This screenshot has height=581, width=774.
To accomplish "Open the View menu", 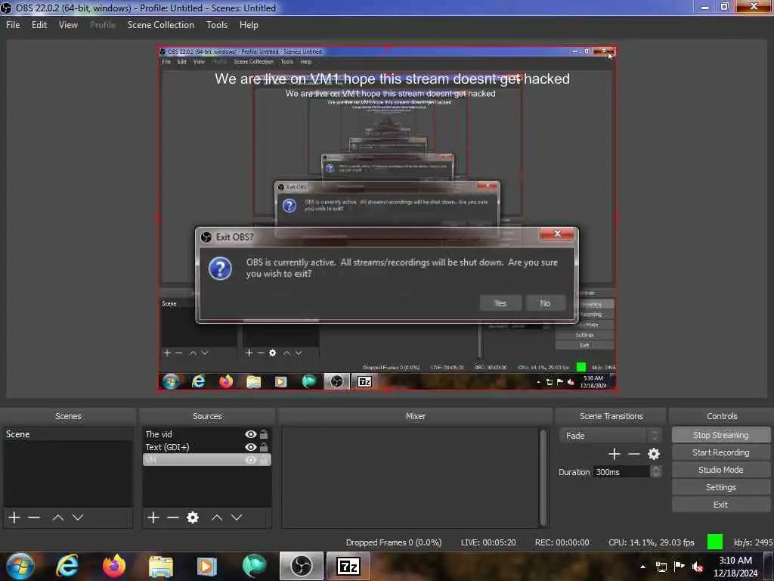I will (68, 25).
